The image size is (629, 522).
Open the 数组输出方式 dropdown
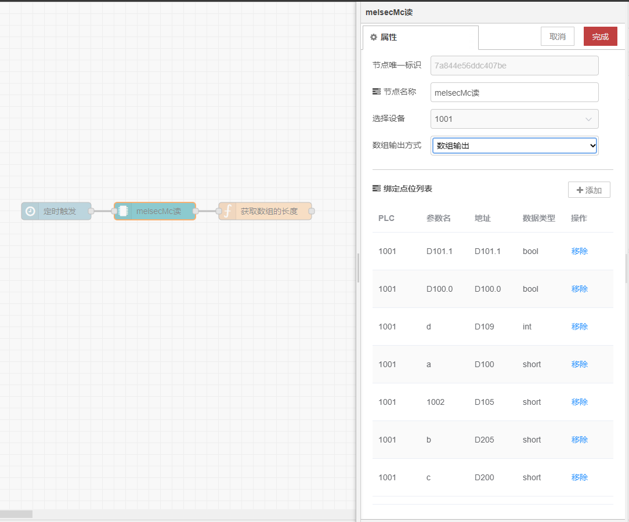click(514, 146)
